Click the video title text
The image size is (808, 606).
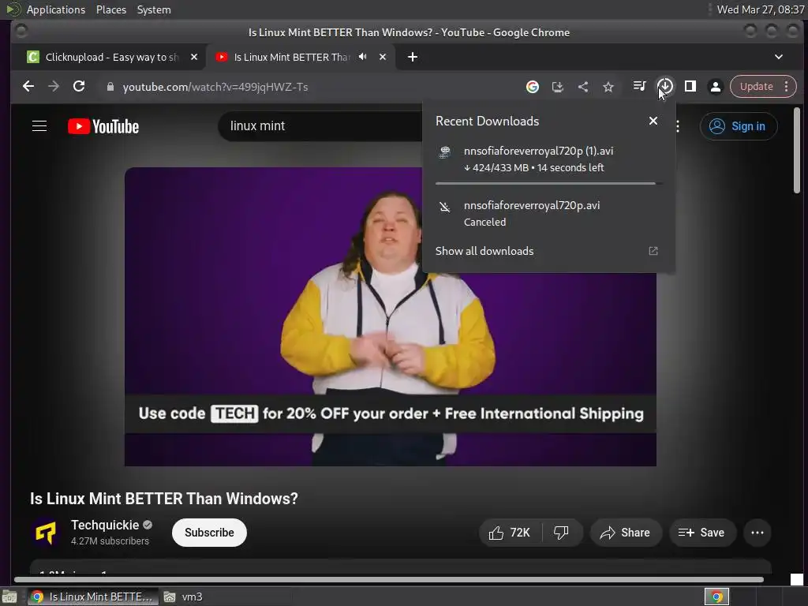pos(164,499)
